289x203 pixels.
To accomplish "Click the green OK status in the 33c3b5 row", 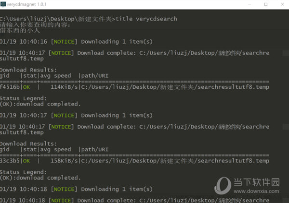I will click(26, 161).
